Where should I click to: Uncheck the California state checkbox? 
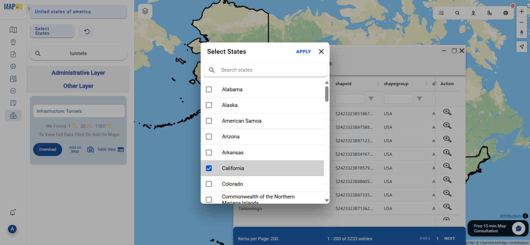coord(209,168)
